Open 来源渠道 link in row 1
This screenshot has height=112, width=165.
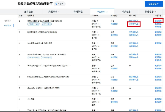coord(158,24)
